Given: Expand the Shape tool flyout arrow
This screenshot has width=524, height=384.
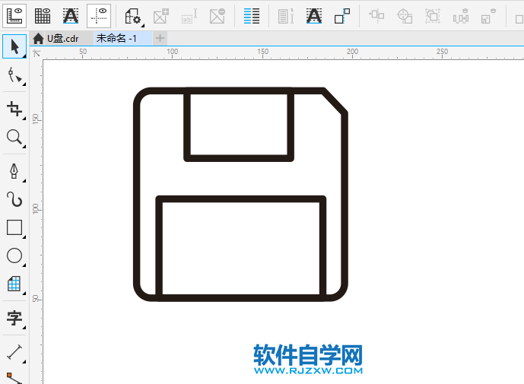Looking at the screenshot, I should tap(24, 84).
